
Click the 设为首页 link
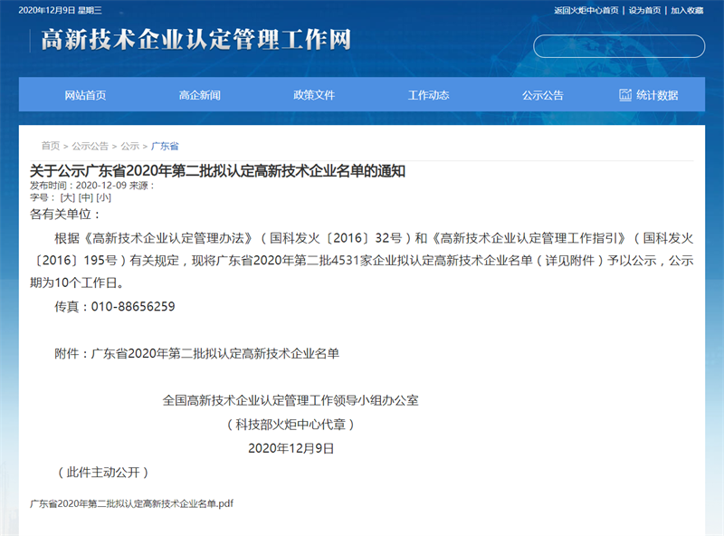coord(644,11)
